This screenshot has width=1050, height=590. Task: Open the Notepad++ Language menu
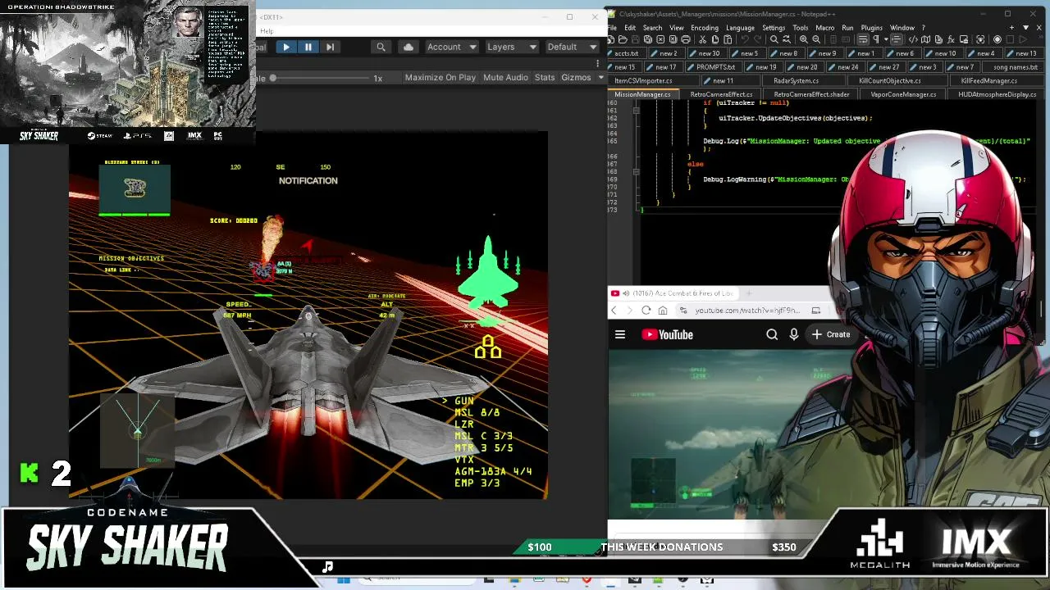point(740,28)
